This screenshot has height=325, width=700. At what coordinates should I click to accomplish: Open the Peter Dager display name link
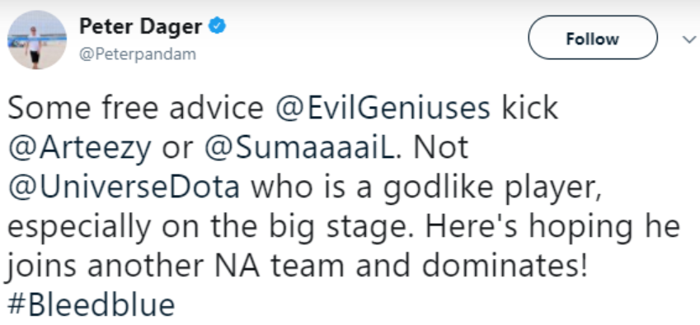pos(141,26)
